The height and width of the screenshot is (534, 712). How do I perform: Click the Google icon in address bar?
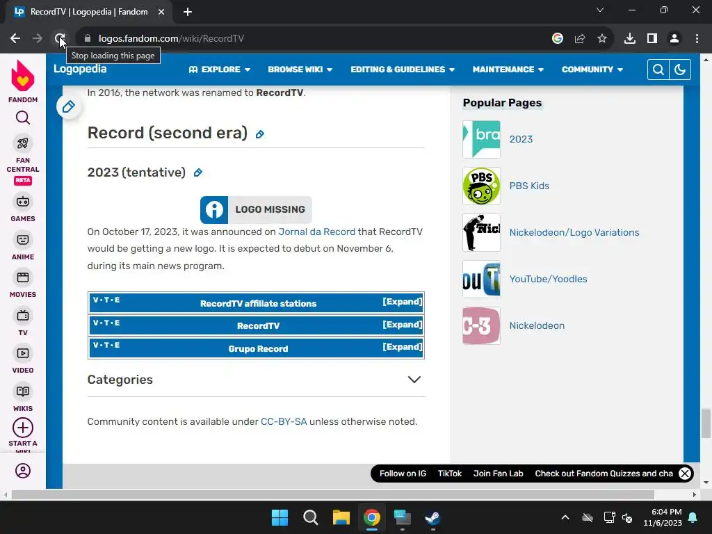point(558,39)
